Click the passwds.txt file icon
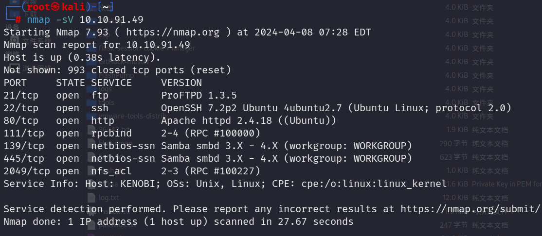 (91, 225)
